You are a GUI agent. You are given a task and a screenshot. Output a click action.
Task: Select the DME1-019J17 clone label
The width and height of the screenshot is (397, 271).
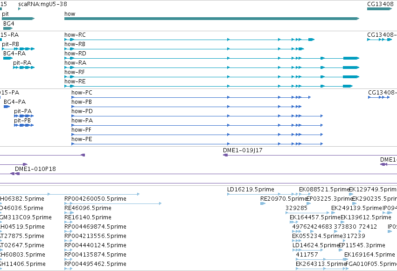click(243, 150)
